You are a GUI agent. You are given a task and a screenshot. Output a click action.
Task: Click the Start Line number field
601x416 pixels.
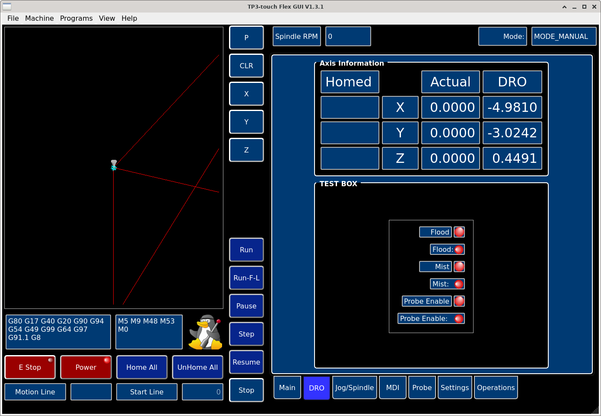click(x=202, y=392)
